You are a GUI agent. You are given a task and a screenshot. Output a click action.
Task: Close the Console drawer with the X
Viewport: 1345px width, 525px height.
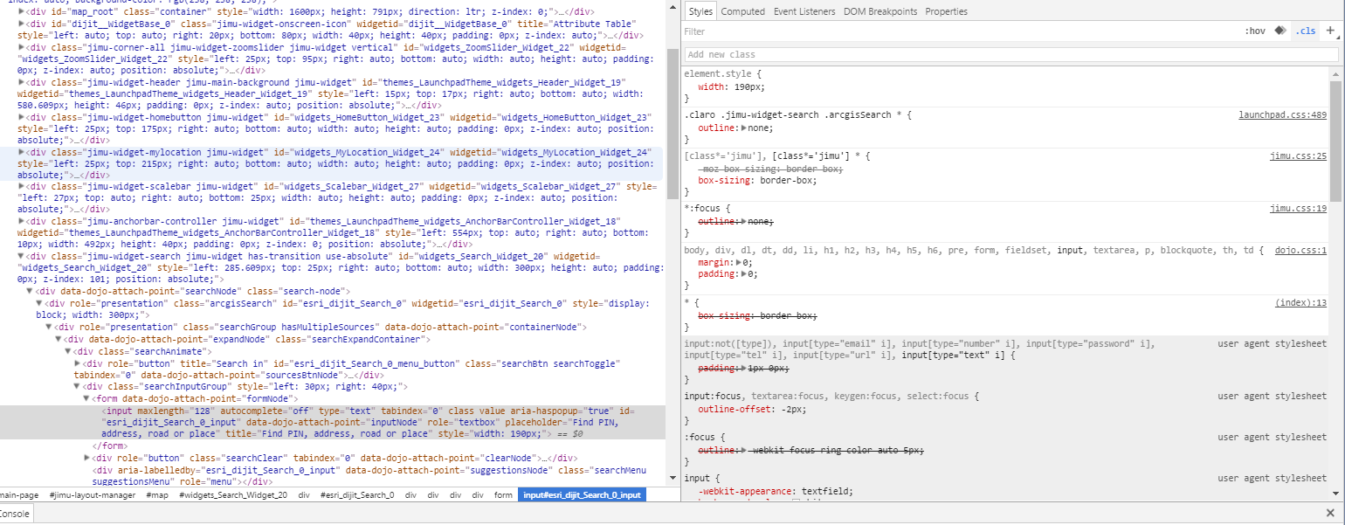click(1330, 514)
